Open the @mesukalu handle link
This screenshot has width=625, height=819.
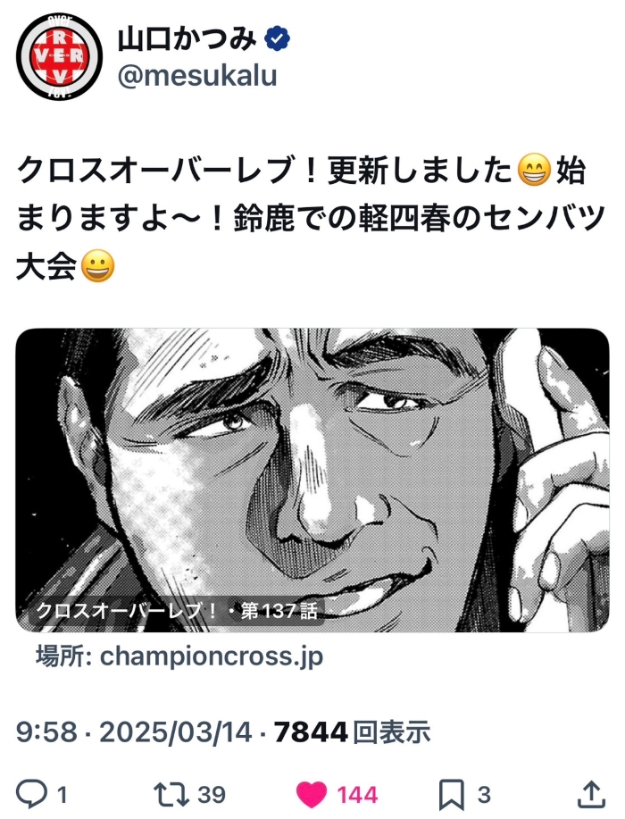[197, 76]
